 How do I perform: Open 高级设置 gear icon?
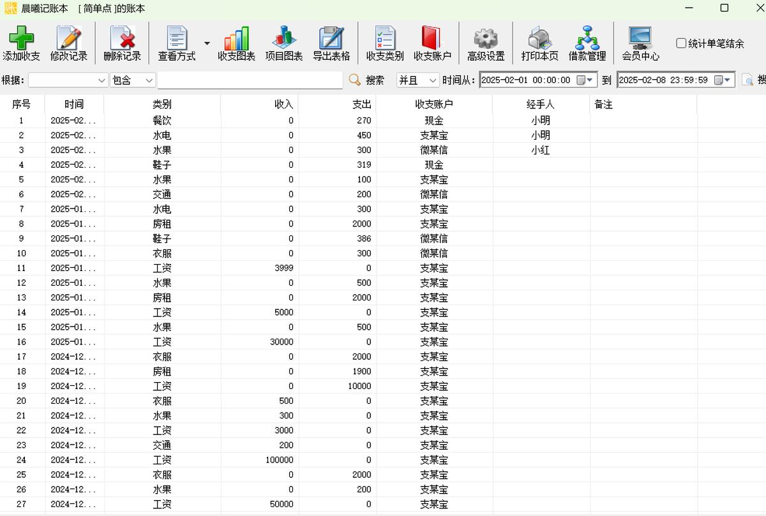coord(486,38)
